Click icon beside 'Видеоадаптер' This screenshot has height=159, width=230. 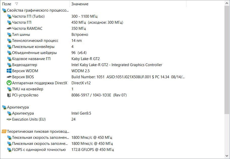(9, 65)
